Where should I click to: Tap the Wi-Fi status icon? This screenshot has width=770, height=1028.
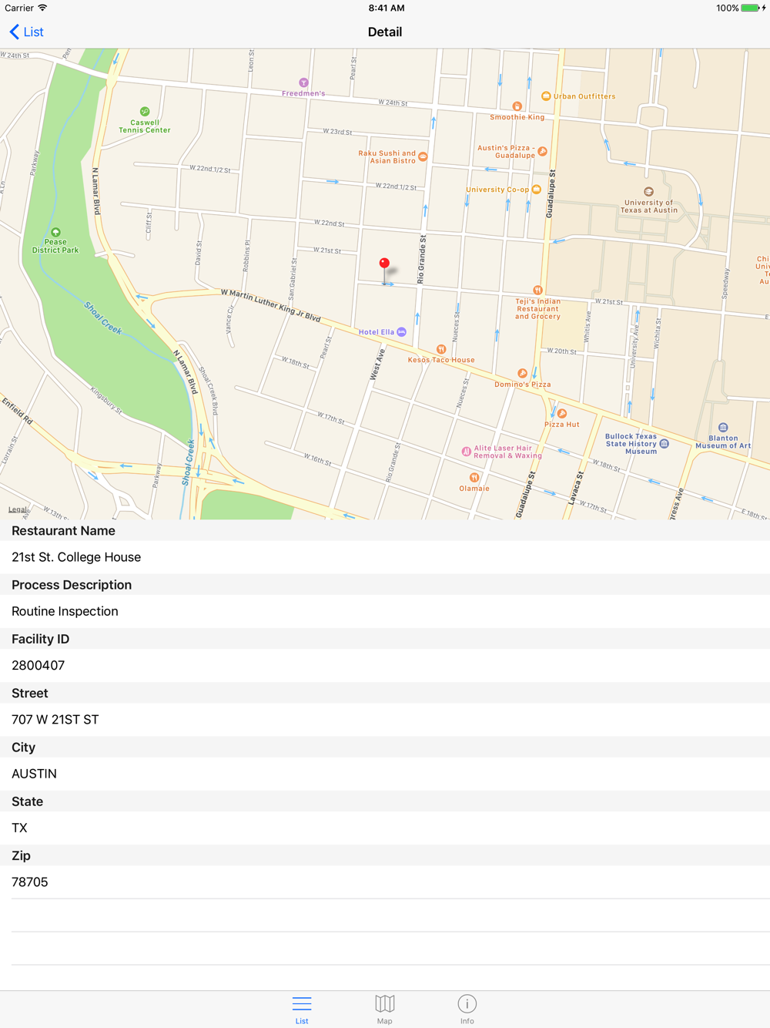coord(42,8)
